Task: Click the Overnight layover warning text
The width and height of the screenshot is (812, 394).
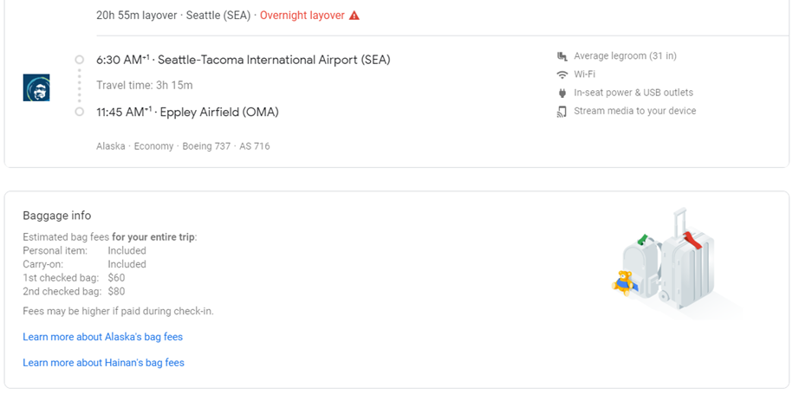Action: point(302,16)
